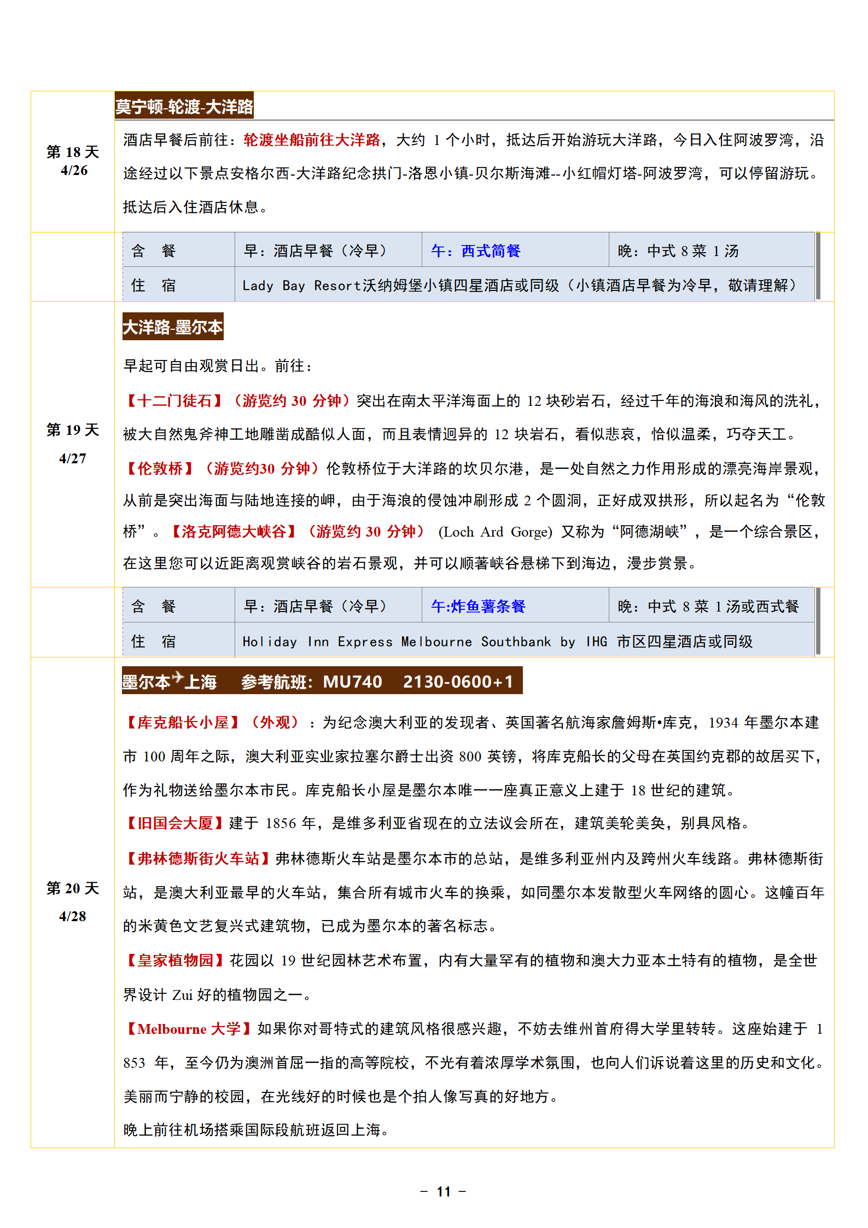Viewport: 868px width, 1228px height.
Task: Click the red 轮渡坐船前往大洋路 text
Action: click(x=311, y=140)
